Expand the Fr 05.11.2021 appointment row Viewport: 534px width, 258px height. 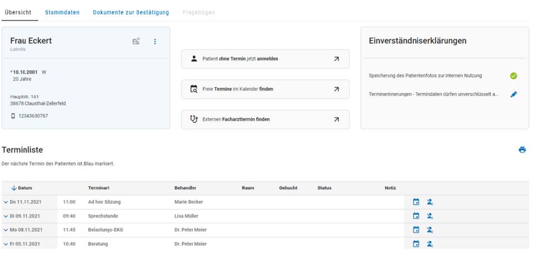pos(6,244)
